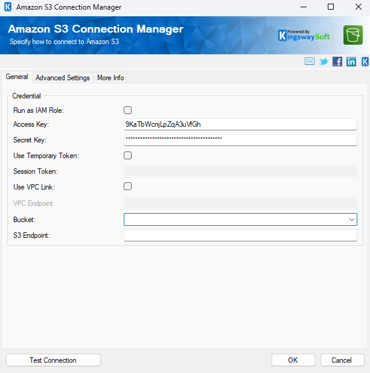Click the disabled Session Token field
This screenshot has width=370, height=373.
[x=240, y=171]
